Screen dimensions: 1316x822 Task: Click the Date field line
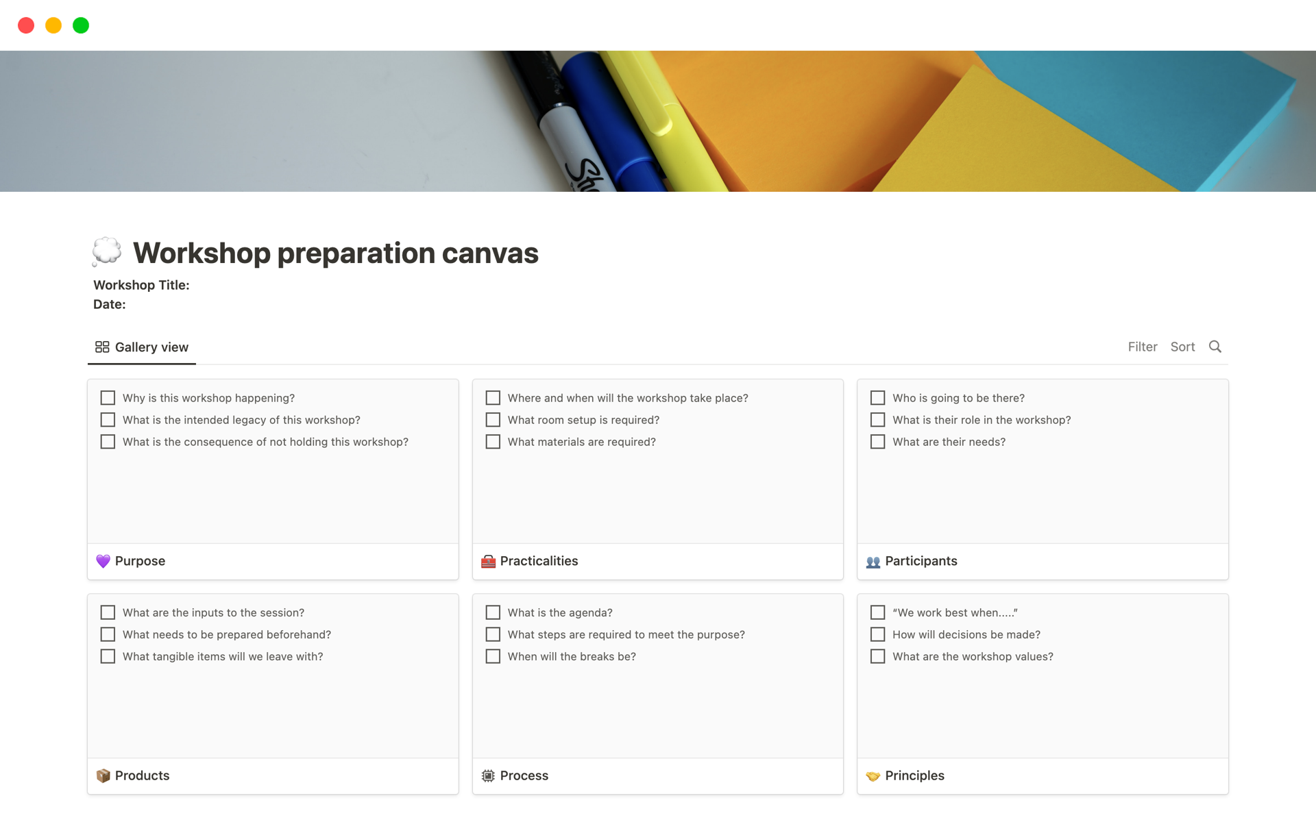coord(110,304)
